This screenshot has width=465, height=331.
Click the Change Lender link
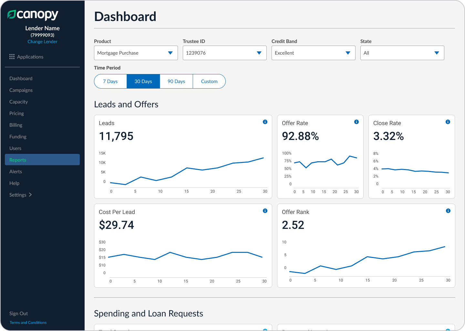coord(42,42)
